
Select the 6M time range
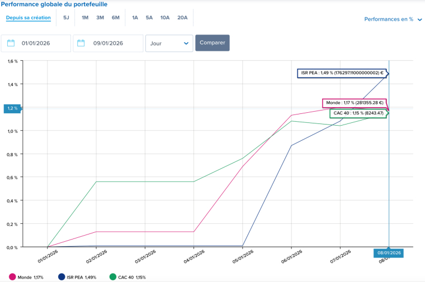click(x=115, y=18)
